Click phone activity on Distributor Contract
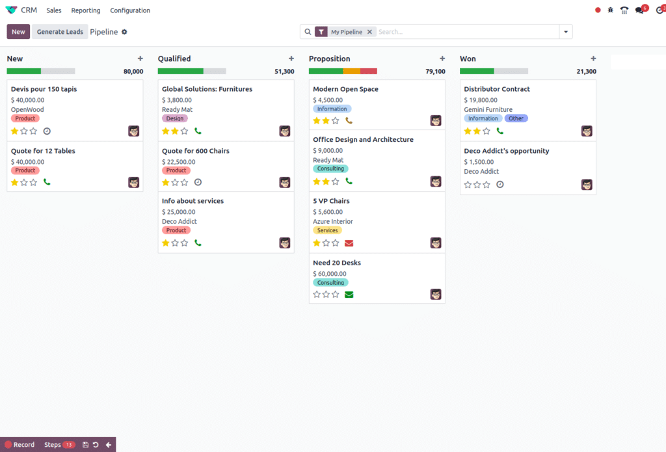This screenshot has height=452, width=666. pos(500,131)
